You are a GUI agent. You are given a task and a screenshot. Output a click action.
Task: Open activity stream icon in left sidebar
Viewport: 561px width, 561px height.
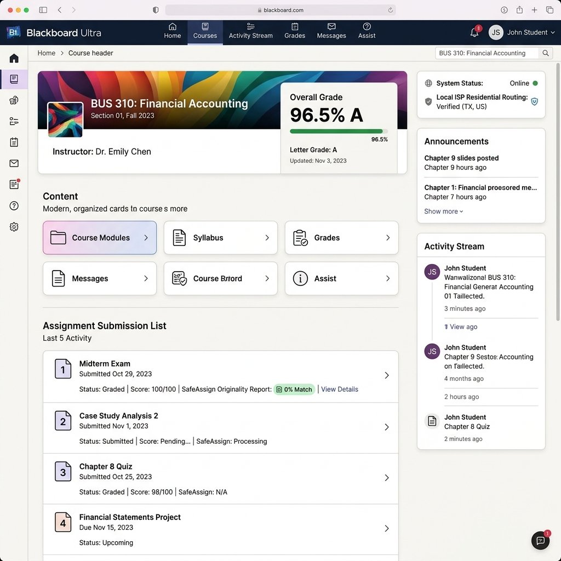click(x=14, y=121)
